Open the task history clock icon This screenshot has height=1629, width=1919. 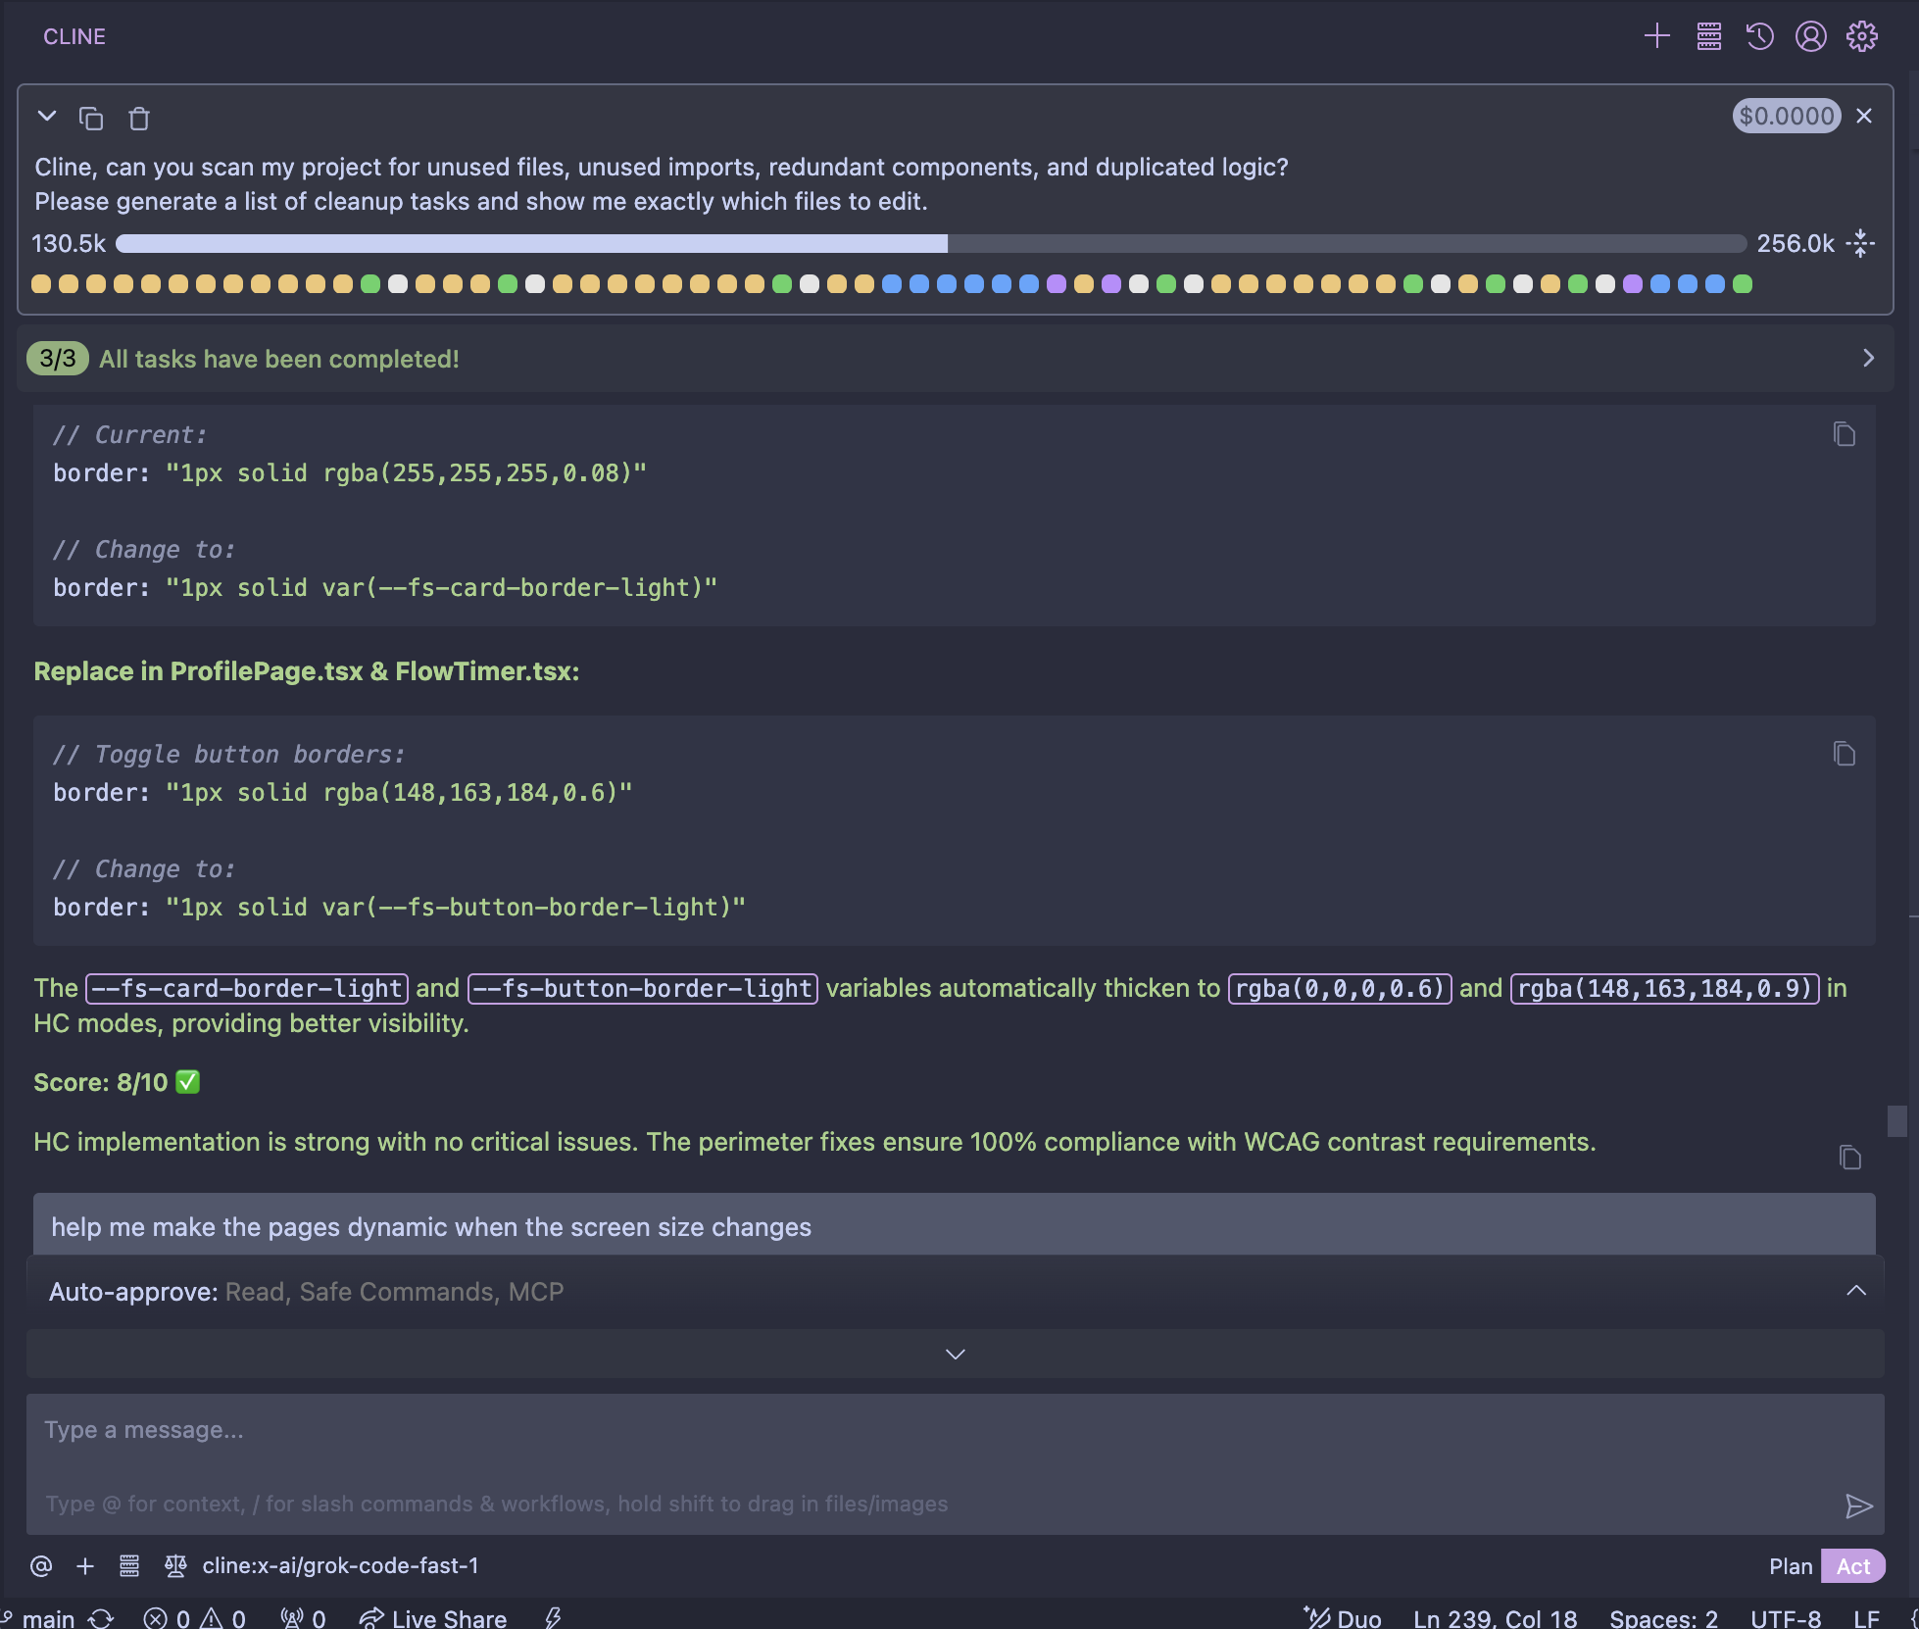(x=1759, y=36)
